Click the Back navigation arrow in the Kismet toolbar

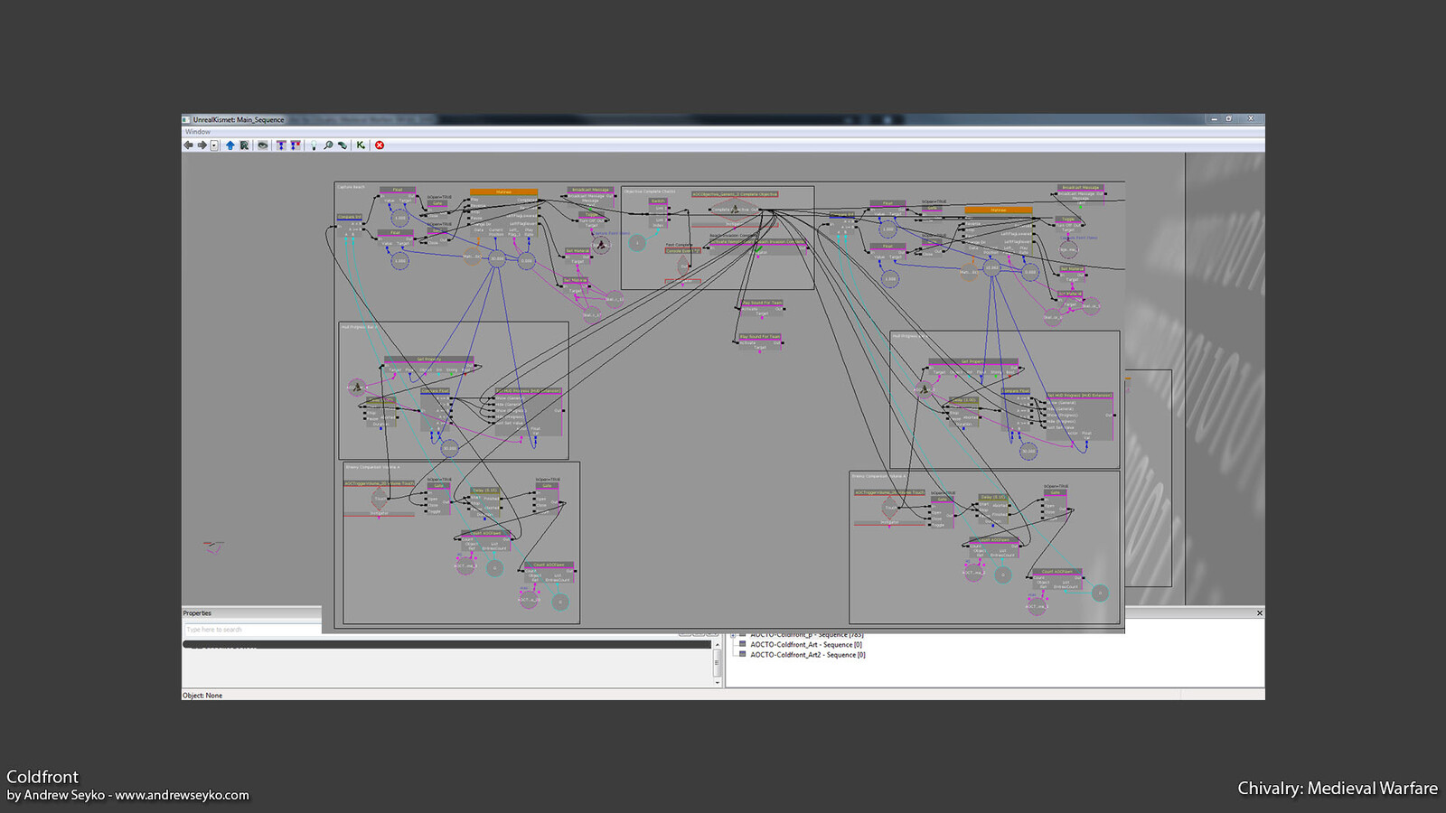[x=188, y=145]
